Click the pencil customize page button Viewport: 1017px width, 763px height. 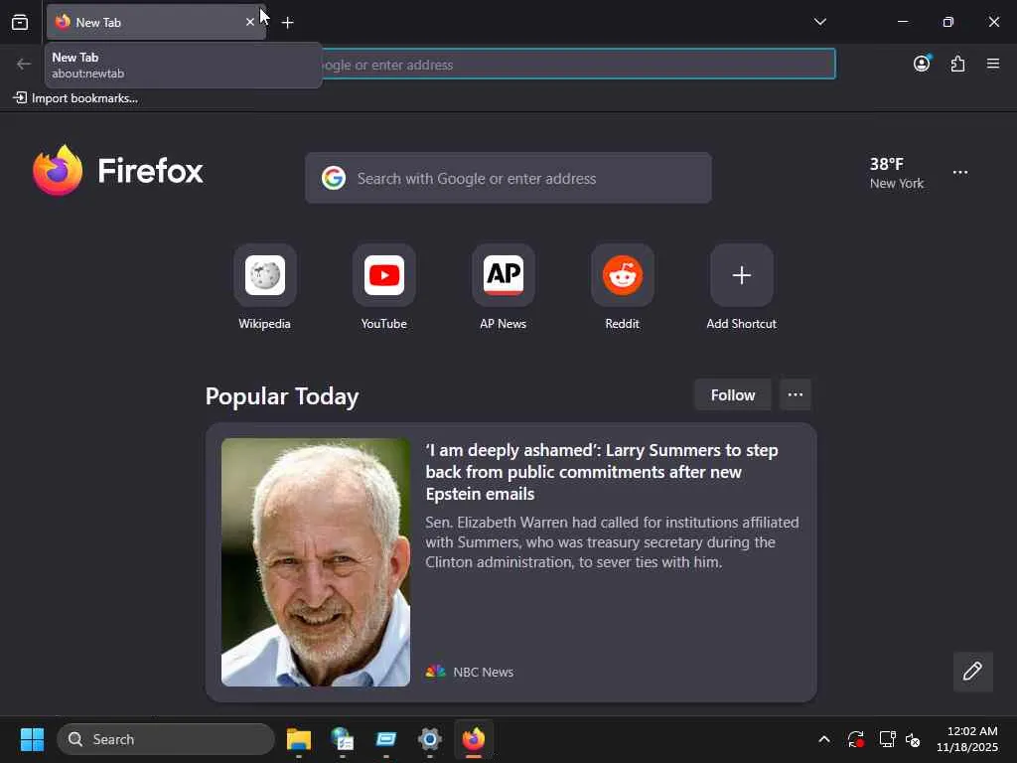[972, 671]
